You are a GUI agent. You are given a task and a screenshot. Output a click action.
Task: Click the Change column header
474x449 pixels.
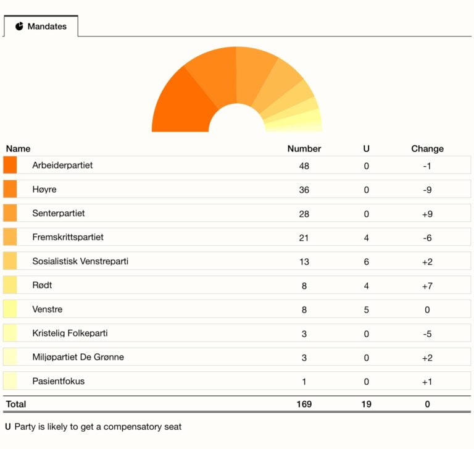428,149
